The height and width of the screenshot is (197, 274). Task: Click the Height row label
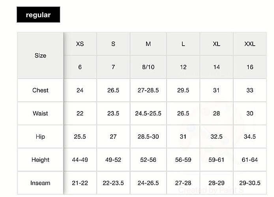pos(40,160)
